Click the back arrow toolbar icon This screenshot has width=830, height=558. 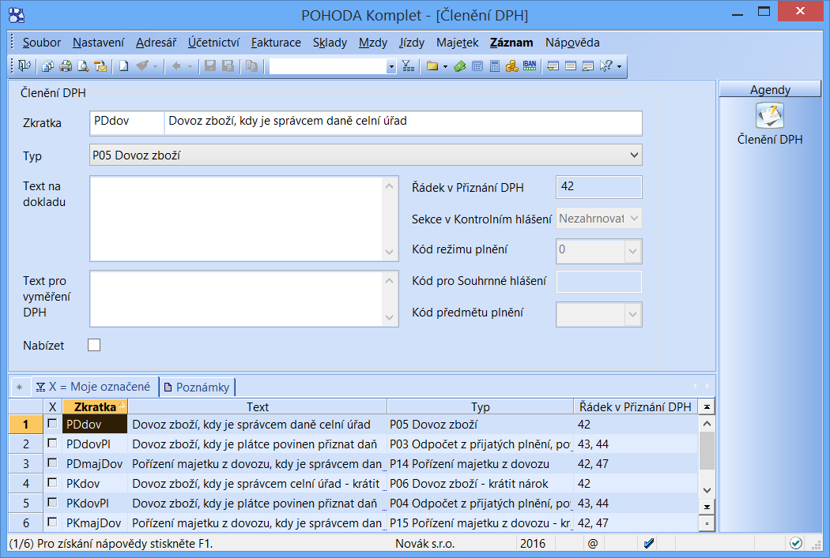[176, 66]
